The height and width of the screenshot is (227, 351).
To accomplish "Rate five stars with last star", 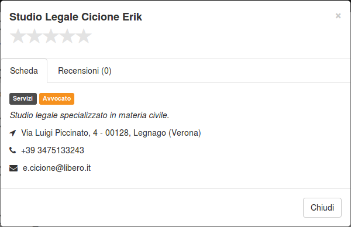I will [84, 36].
